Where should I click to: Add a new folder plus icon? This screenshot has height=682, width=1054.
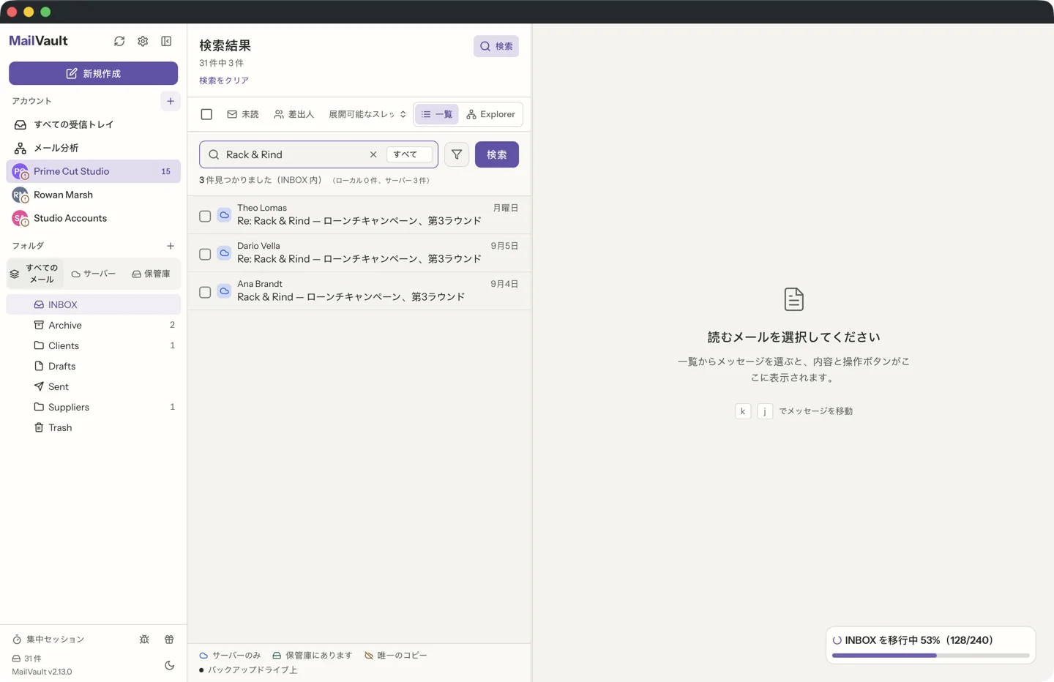point(171,246)
